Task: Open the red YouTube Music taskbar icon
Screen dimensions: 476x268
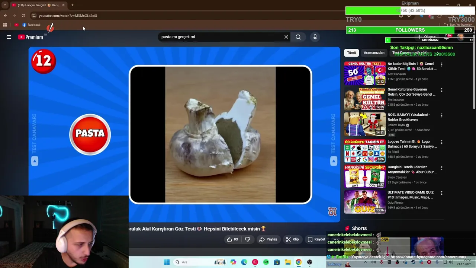Action: [x=255, y=262]
